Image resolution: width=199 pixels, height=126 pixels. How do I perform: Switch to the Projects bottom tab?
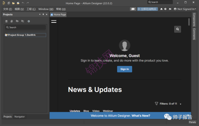(x=7, y=117)
